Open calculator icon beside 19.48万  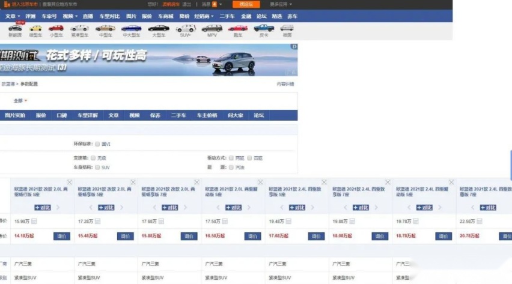[288, 222]
